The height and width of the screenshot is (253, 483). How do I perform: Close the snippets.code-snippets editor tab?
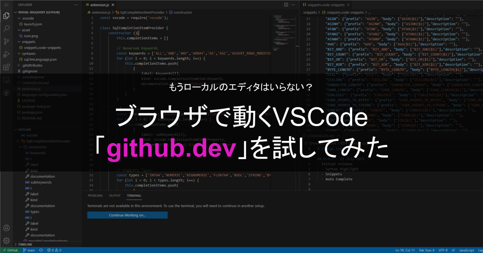(x=349, y=5)
